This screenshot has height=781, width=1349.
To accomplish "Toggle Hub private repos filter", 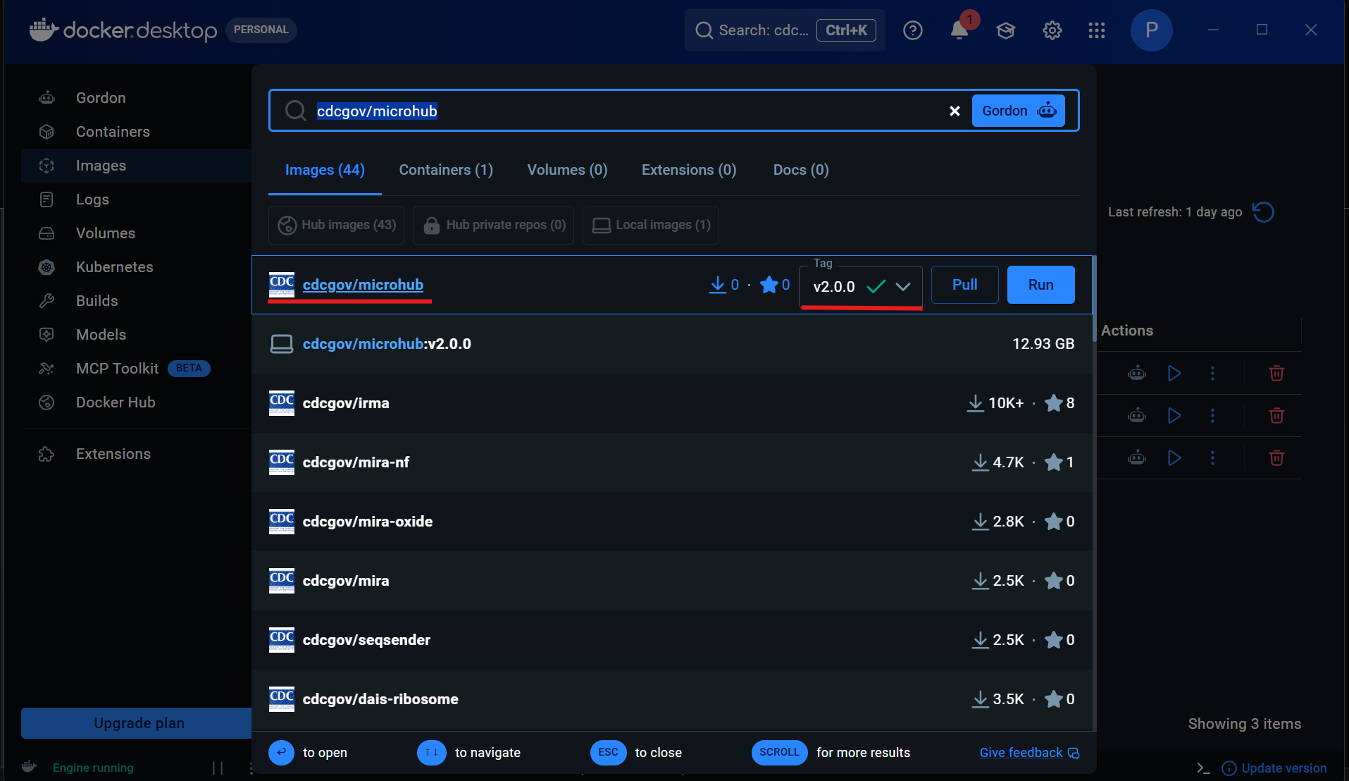I will 493,225.
